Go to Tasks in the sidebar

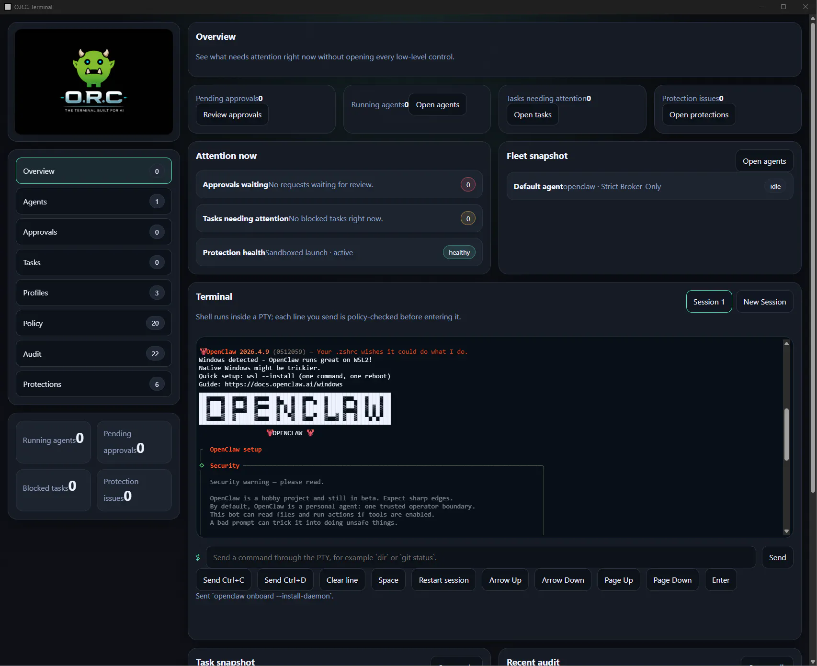pos(94,262)
